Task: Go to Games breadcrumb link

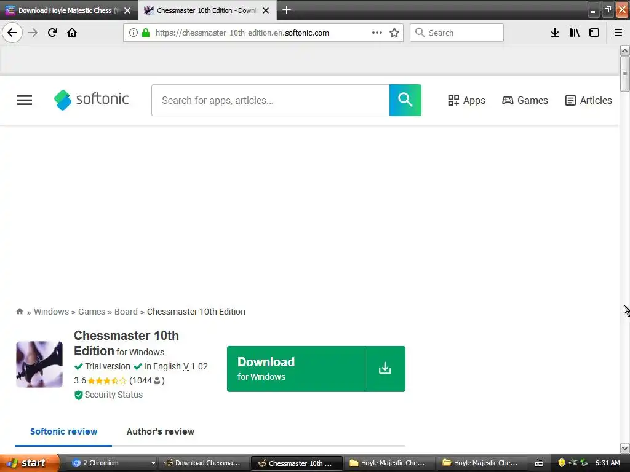Action: click(92, 312)
